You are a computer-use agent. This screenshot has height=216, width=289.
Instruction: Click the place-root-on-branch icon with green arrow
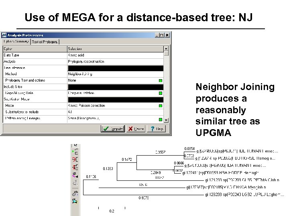click(x=75, y=152)
